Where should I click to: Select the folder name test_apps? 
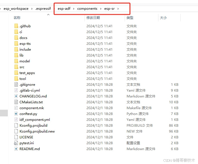tap(27, 73)
